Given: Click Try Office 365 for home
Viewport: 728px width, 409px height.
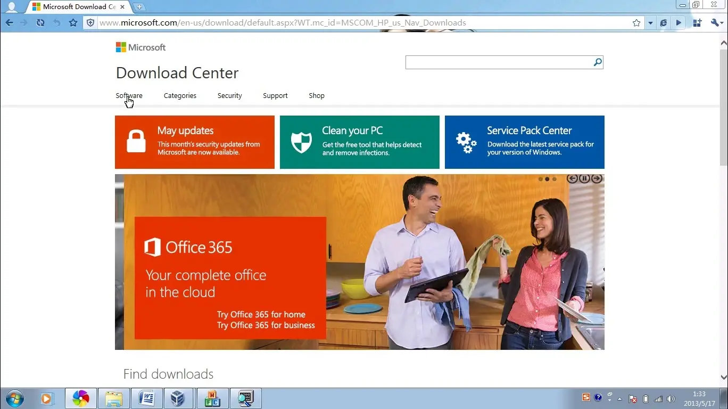Looking at the screenshot, I should click(261, 314).
